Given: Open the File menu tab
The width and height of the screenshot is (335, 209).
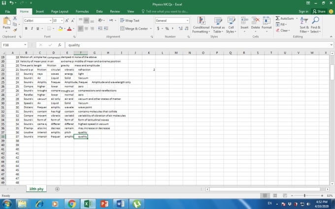Looking at the screenshot, I should coord(7,11).
